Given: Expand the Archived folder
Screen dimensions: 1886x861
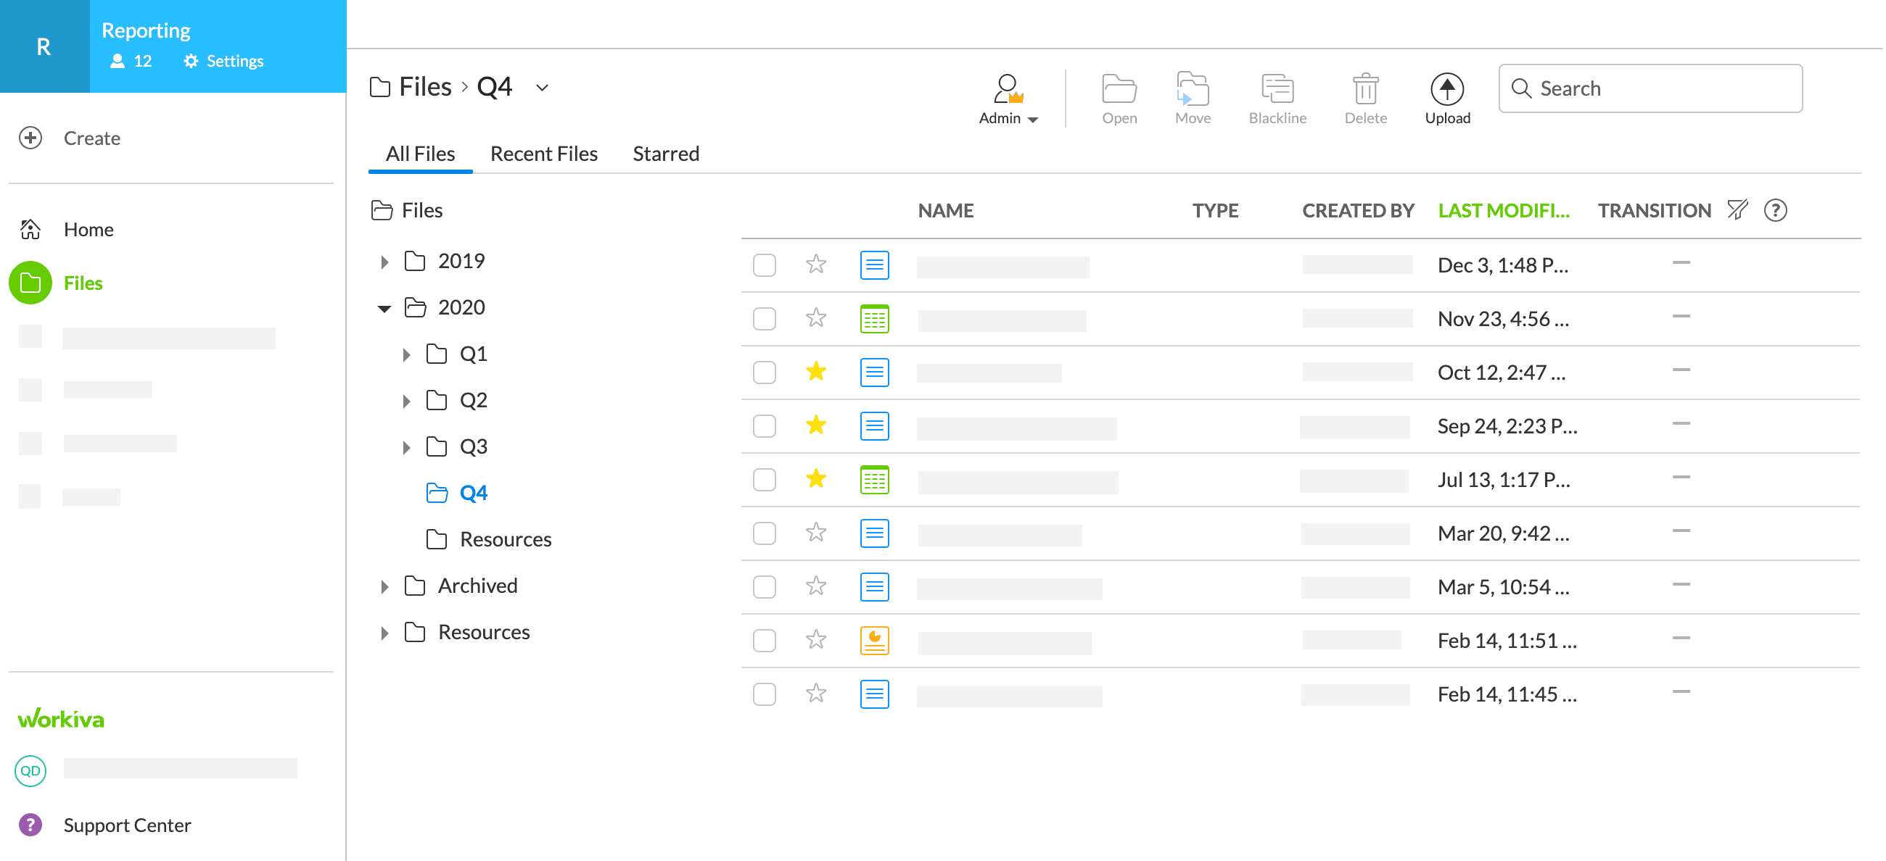Looking at the screenshot, I should point(384,586).
